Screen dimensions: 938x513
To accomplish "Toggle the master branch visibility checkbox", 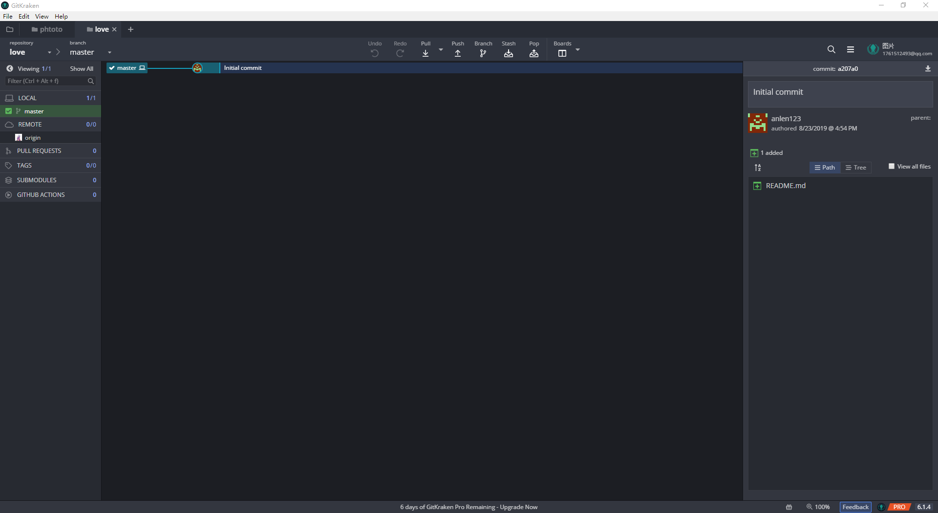I will coord(8,111).
